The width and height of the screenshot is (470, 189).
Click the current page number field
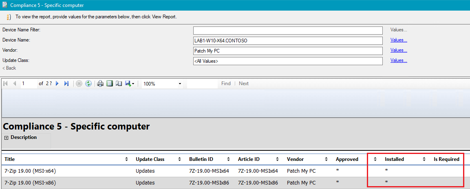pyautogui.click(x=29, y=84)
